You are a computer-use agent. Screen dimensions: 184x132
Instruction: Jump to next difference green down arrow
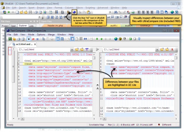click(97, 39)
